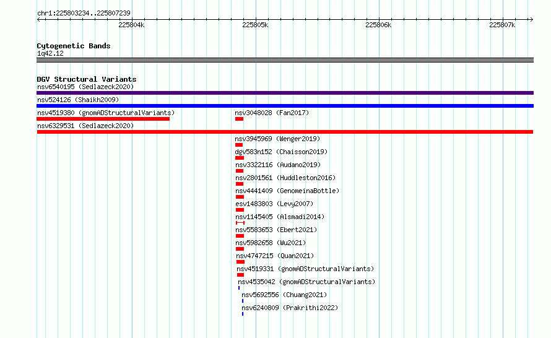Select red bar under nsv3945969 Wenger2019
The width and height of the screenshot is (551, 338).
[239, 145]
